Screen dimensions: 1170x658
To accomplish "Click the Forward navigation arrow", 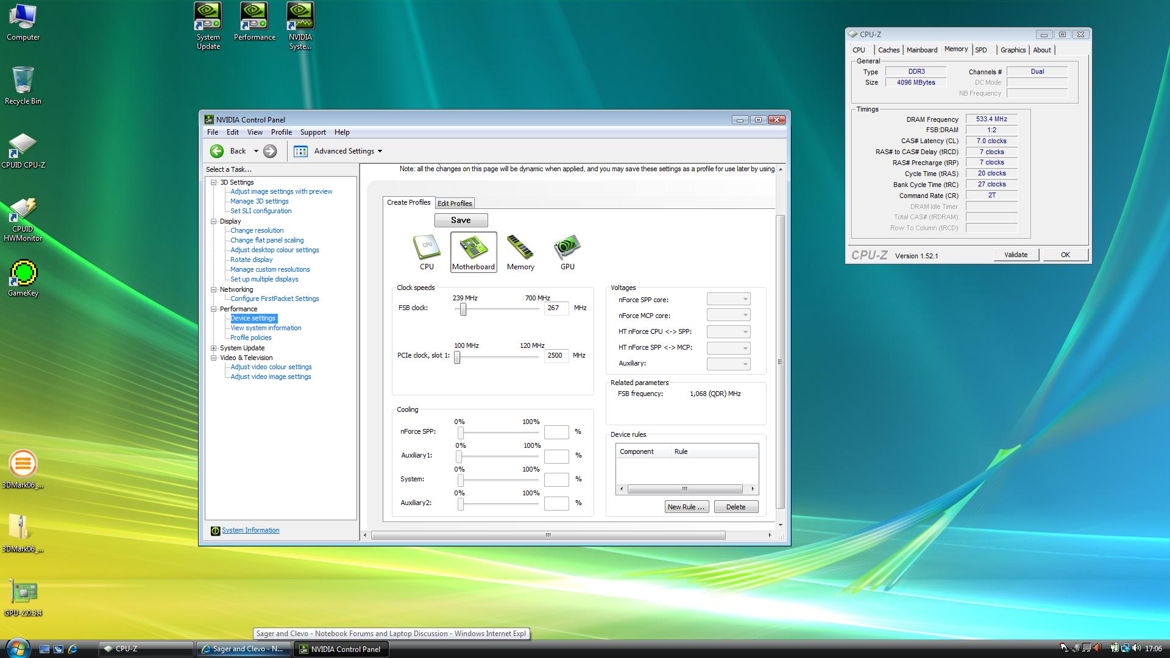I will coord(270,151).
